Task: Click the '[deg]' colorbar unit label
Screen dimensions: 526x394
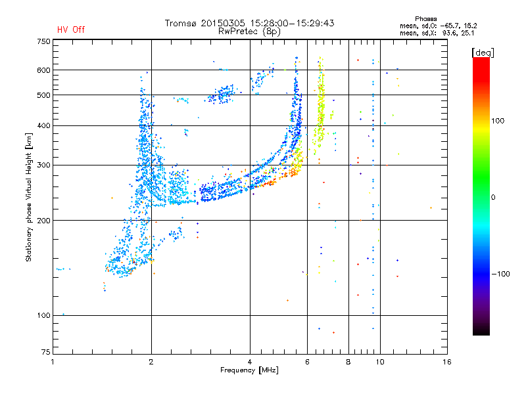Action: [x=483, y=53]
